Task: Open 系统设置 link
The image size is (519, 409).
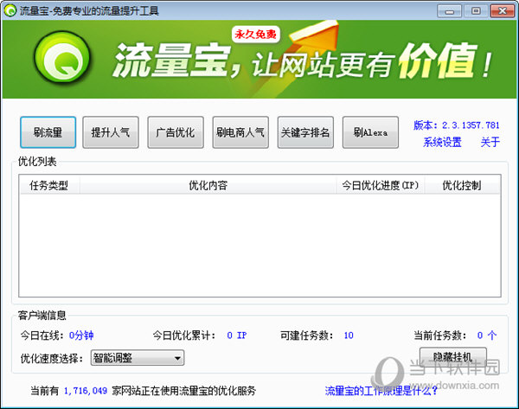Action: pos(442,143)
